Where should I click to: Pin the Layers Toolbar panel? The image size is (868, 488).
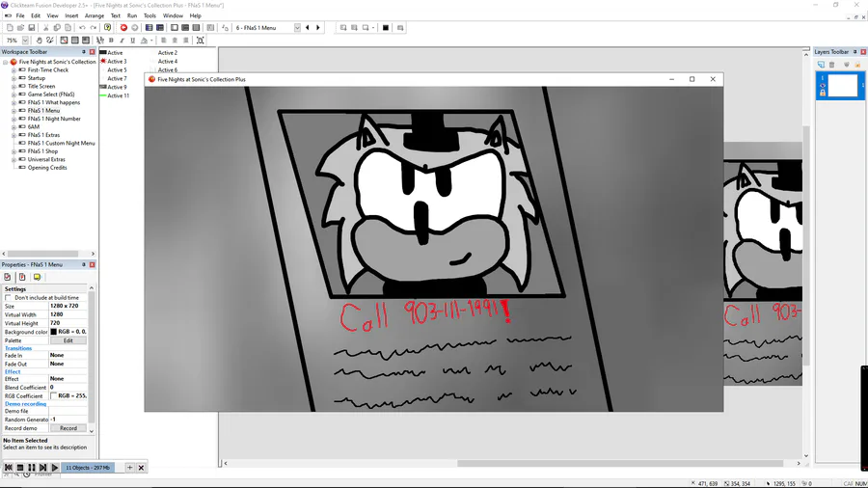coord(854,52)
